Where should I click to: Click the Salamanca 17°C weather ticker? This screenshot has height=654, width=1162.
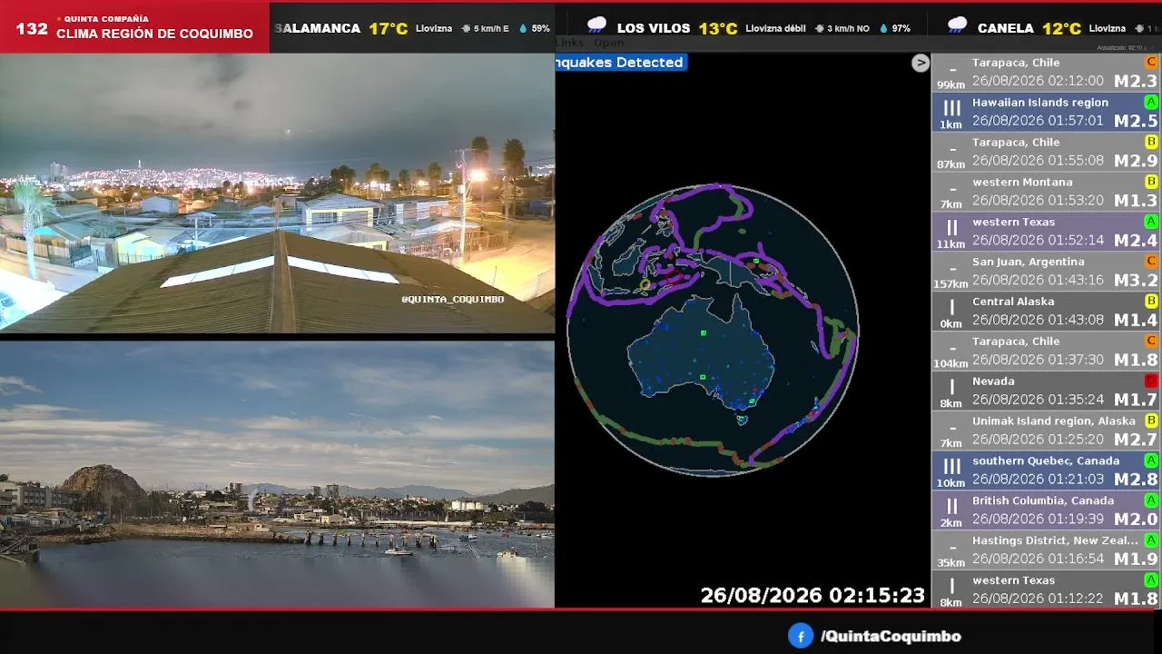[x=412, y=28]
